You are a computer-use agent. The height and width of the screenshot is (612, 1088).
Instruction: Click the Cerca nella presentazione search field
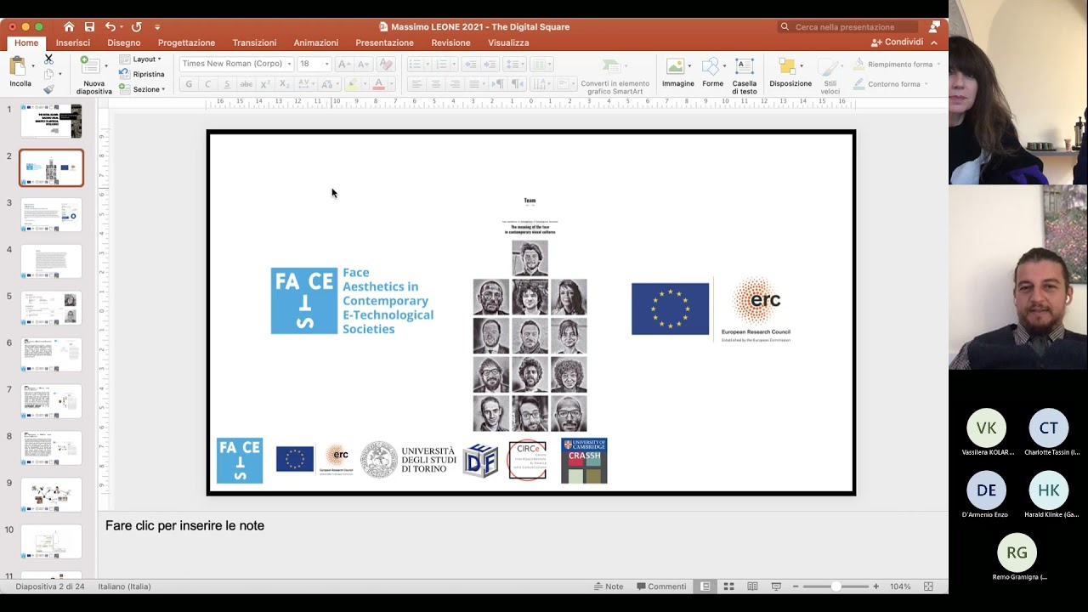tap(847, 26)
